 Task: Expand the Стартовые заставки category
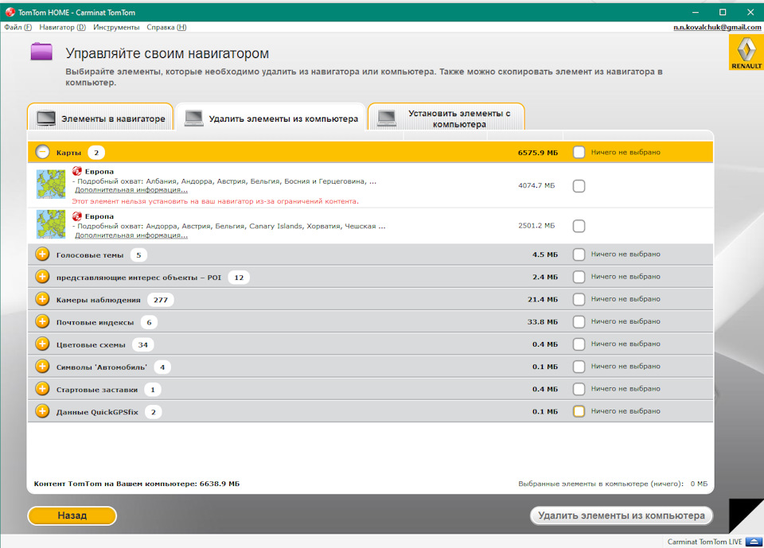[42, 389]
